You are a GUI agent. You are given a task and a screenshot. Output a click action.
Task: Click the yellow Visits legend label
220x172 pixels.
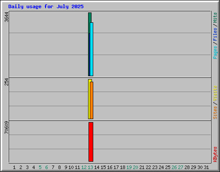[x=215, y=94]
